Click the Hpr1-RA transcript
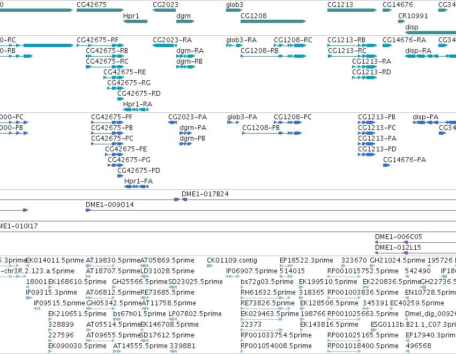 click(136, 110)
